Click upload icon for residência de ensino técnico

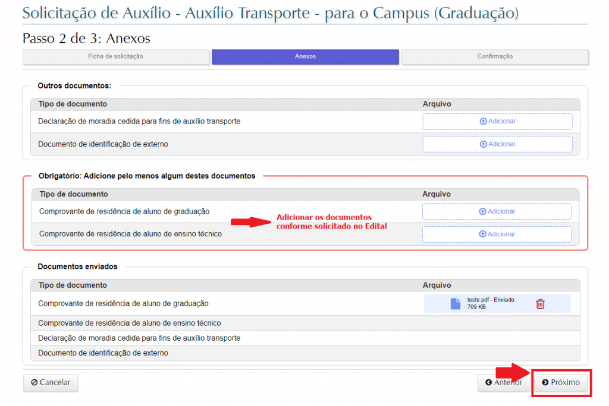point(482,234)
